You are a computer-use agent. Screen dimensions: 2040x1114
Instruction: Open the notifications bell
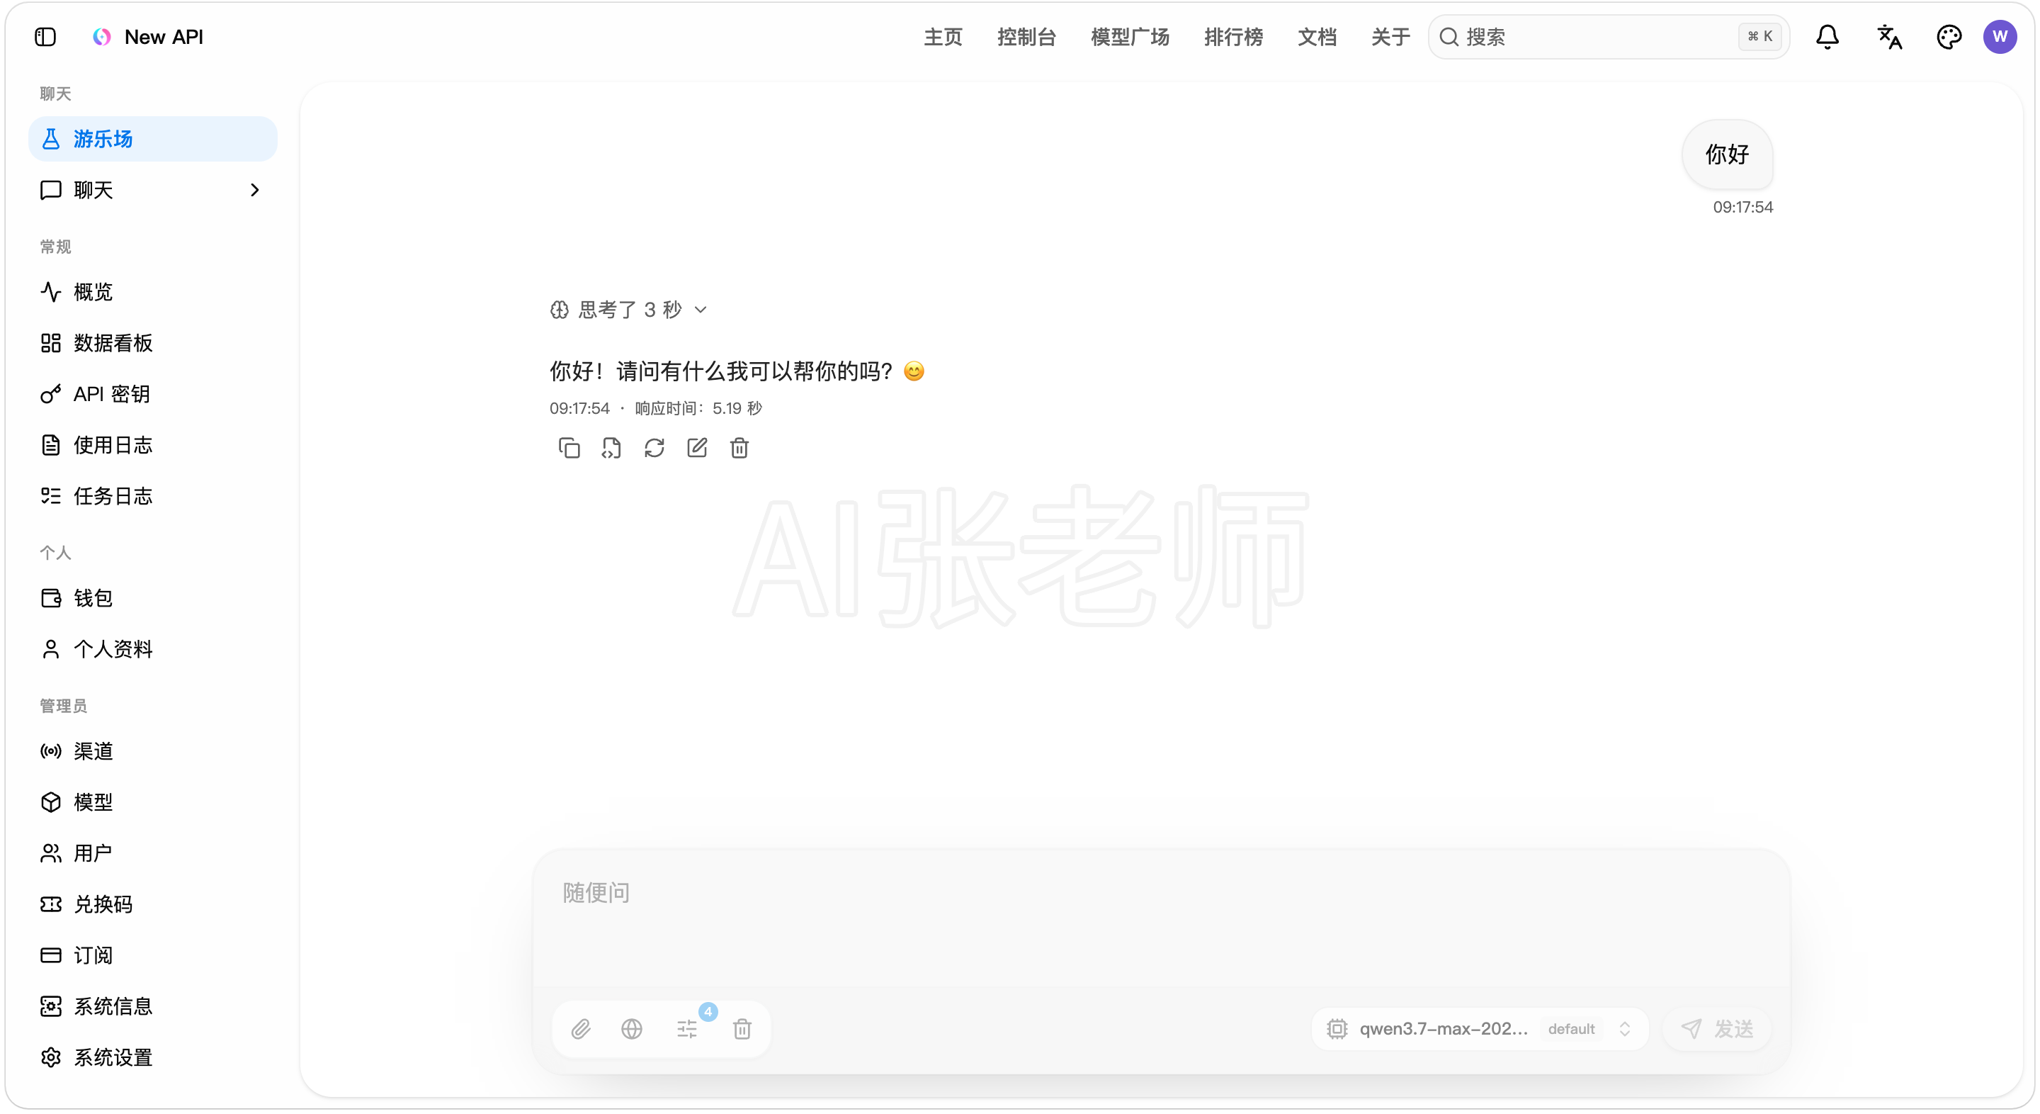[x=1827, y=36]
